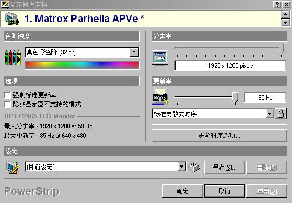
Task: Open the (目前设定) profile dropdown
Action: click(x=181, y=167)
